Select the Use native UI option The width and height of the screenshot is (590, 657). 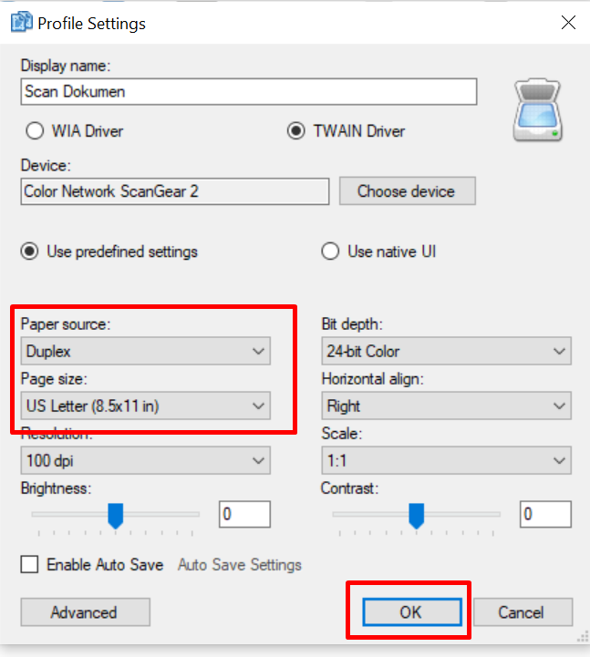[x=330, y=252]
